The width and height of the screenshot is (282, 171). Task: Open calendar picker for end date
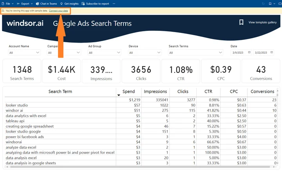[272, 52]
